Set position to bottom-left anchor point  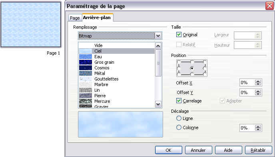(179, 74)
